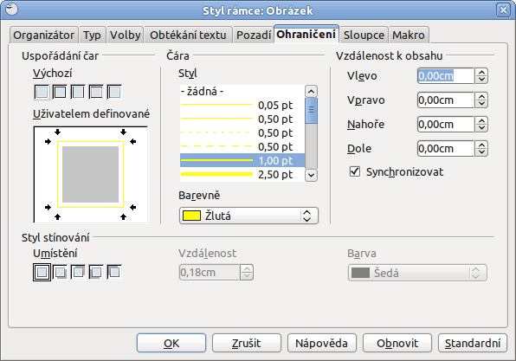This screenshot has width=516, height=361.
Task: Choose the third default line arrangement preset
Action: coord(78,92)
